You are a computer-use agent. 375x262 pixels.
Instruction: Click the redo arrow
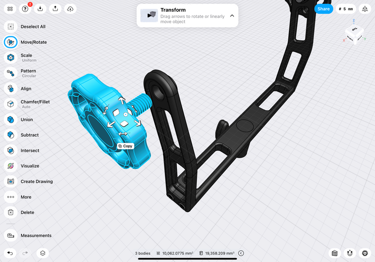click(x=25, y=253)
